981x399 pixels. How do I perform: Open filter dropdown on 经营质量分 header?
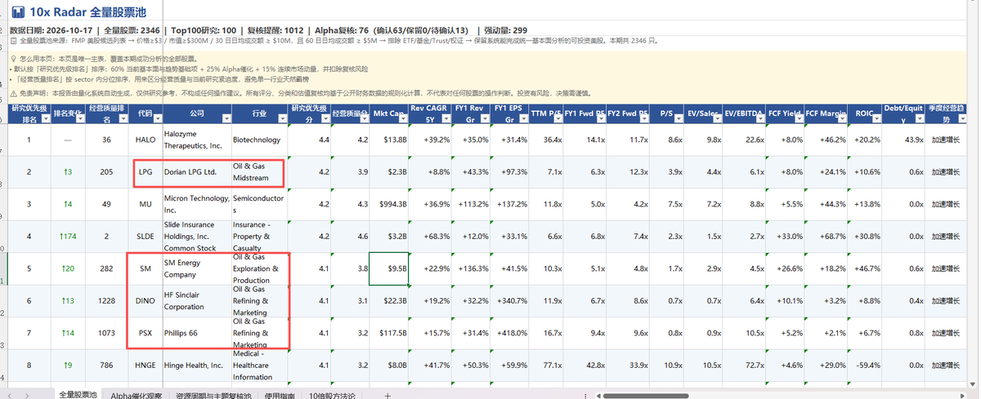coord(364,118)
